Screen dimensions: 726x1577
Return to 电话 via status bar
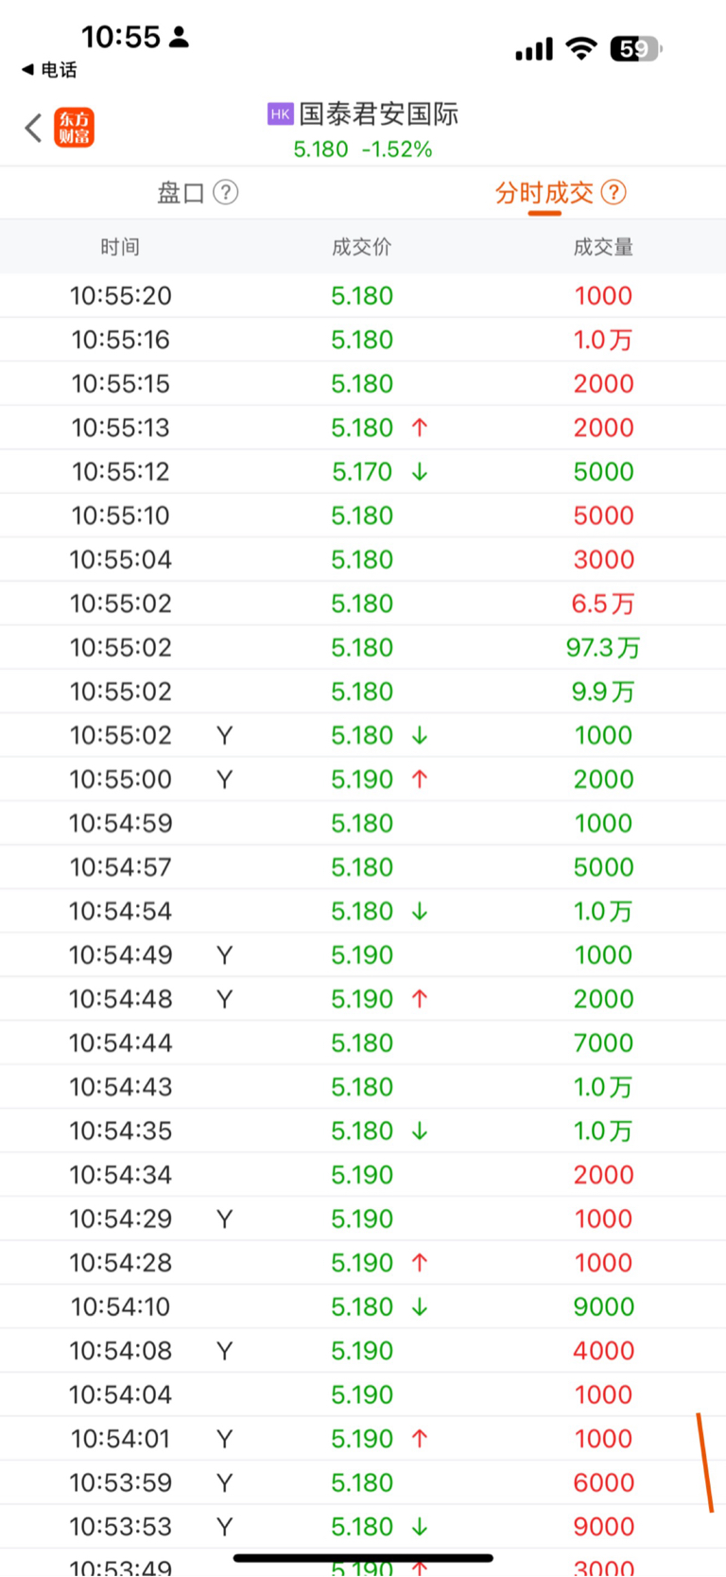49,70
